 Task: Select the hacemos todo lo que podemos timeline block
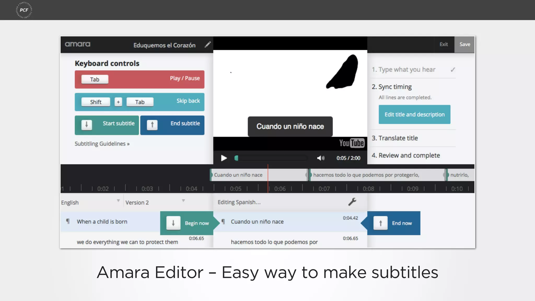(x=377, y=175)
